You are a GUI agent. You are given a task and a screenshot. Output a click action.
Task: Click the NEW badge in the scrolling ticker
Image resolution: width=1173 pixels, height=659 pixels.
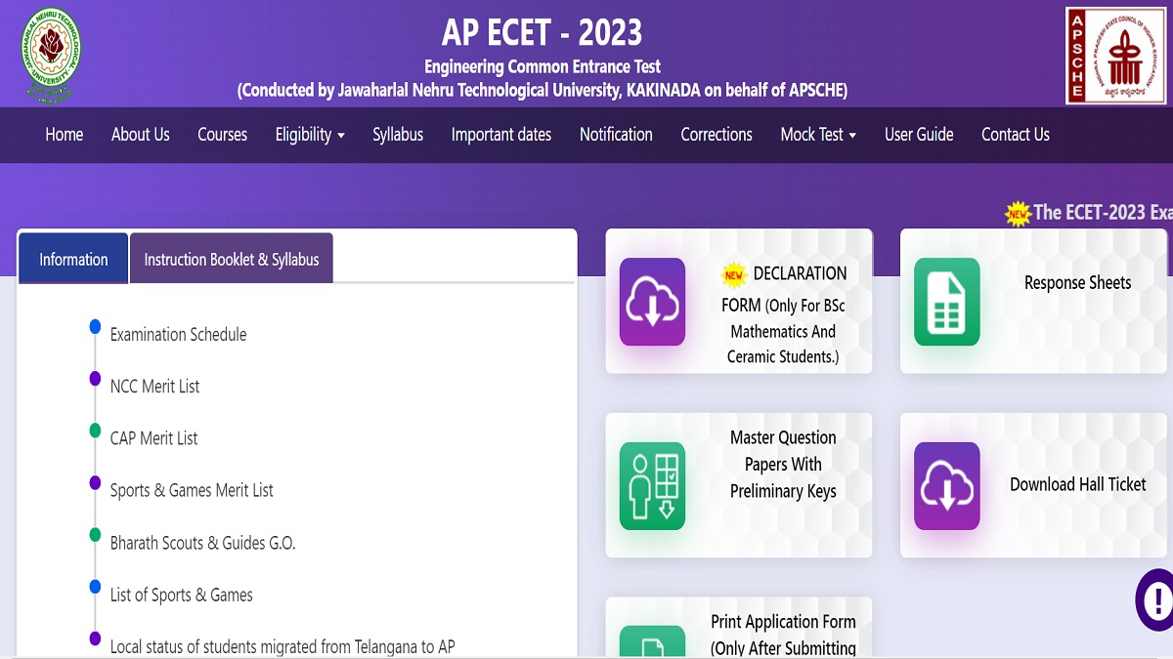[x=1019, y=213]
